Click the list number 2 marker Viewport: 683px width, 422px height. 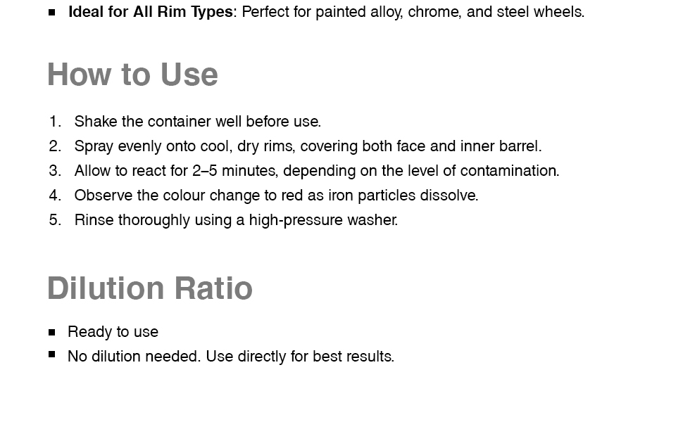pos(55,146)
